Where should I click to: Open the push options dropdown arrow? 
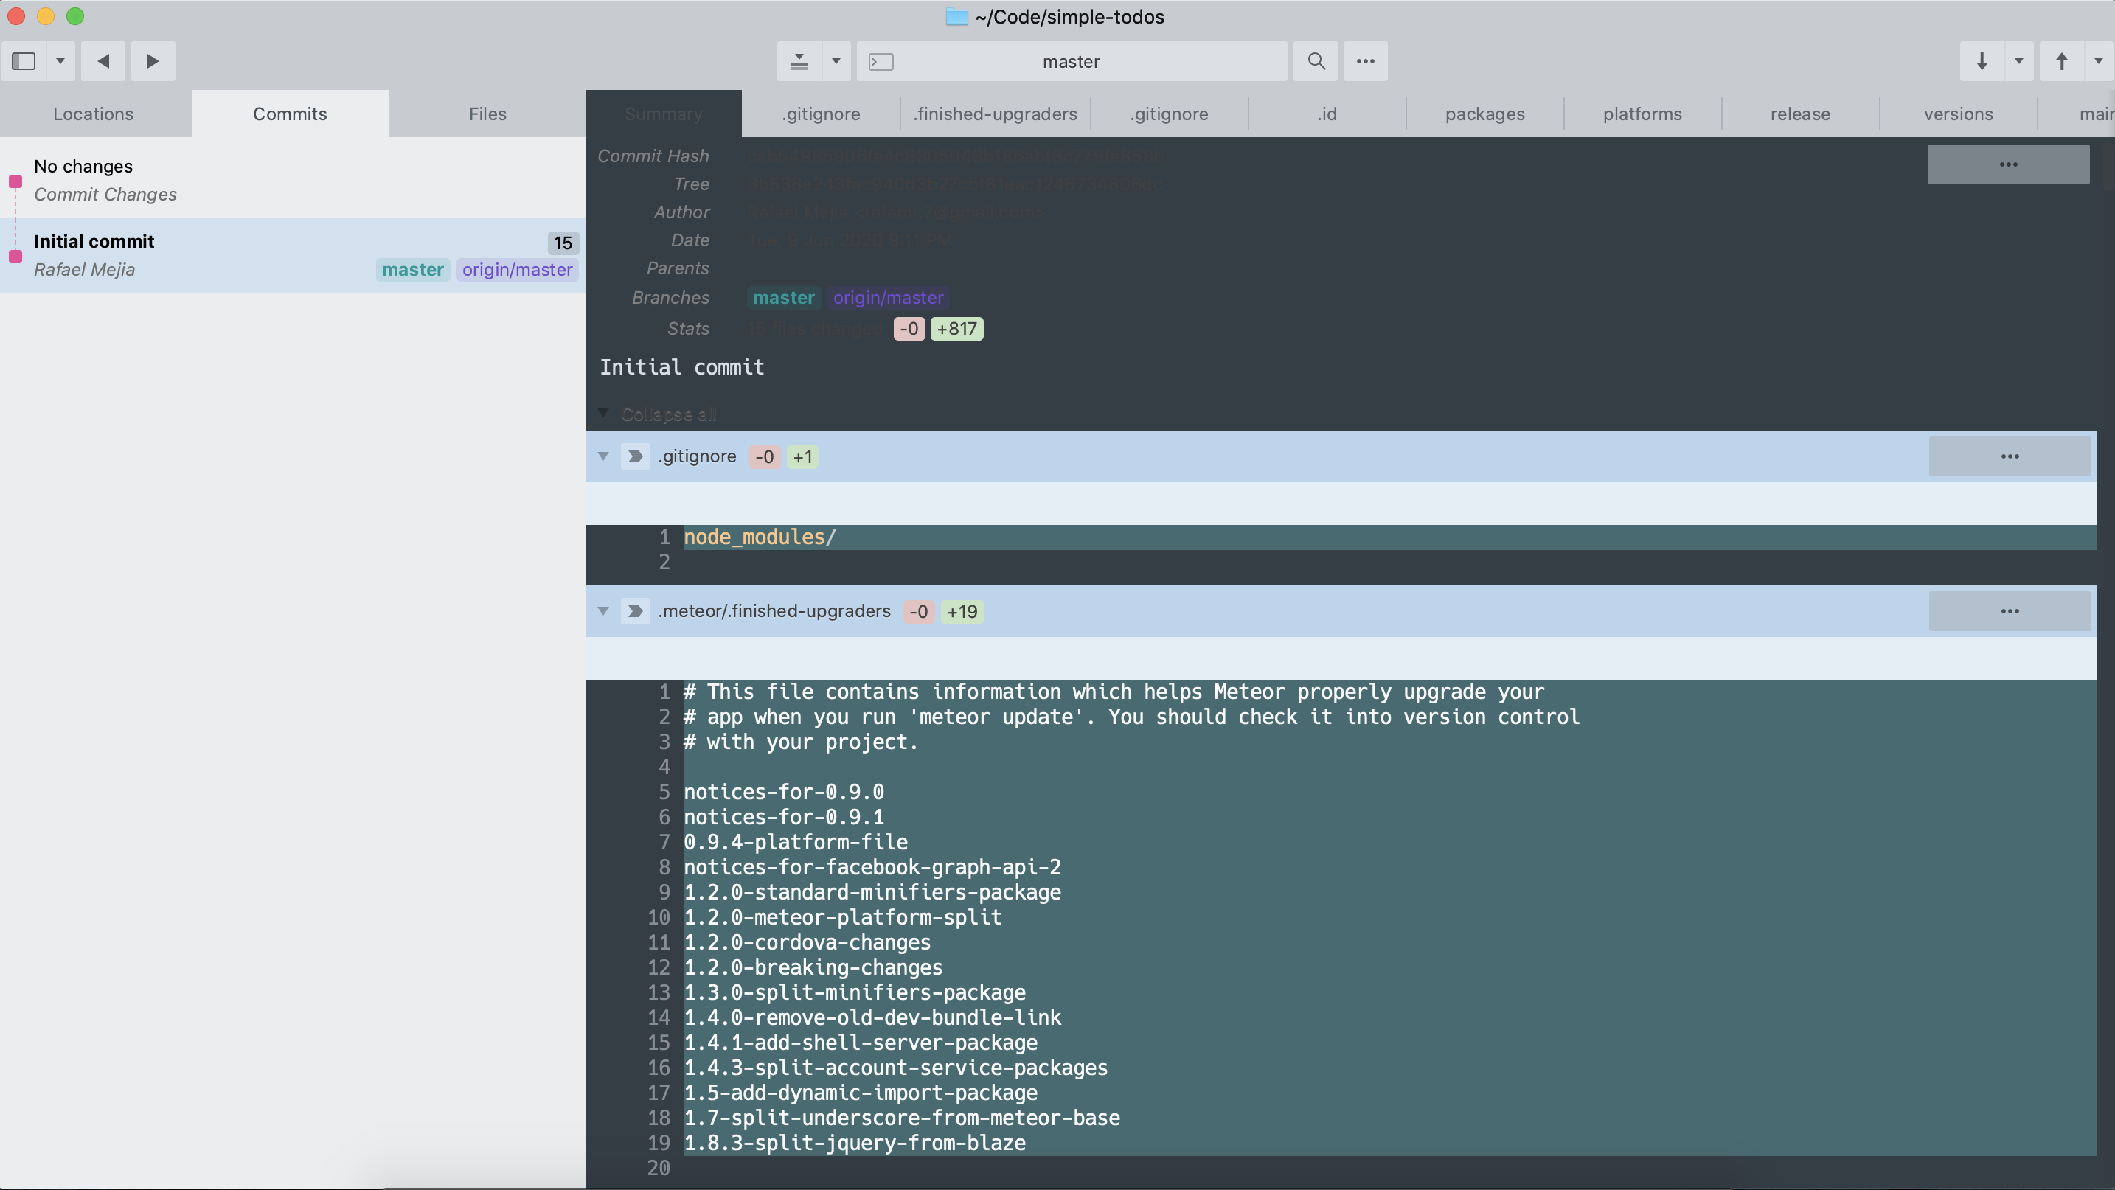pyautogui.click(x=2100, y=61)
